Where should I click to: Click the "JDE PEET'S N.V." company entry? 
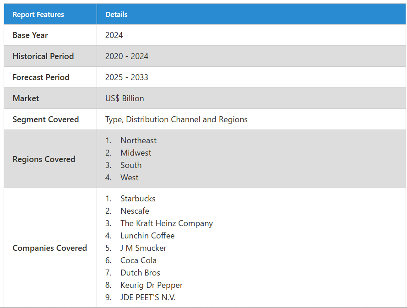pos(148,297)
